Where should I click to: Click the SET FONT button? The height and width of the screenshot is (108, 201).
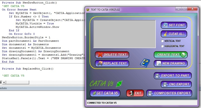pos(174,25)
